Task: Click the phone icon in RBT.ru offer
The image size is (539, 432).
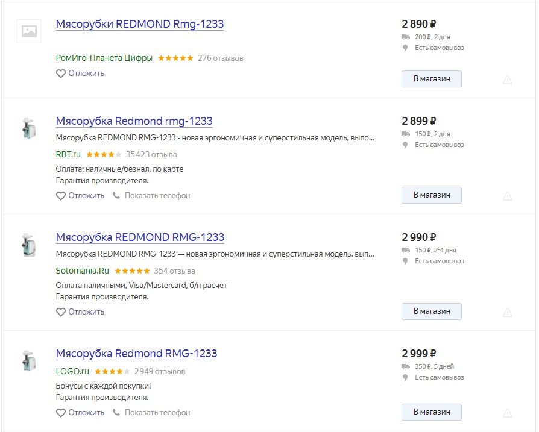Action: [116, 195]
